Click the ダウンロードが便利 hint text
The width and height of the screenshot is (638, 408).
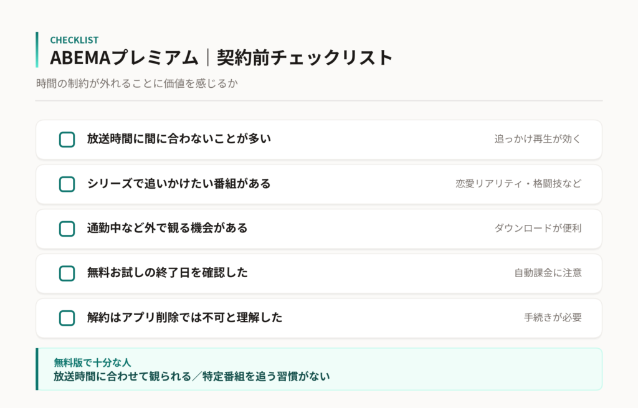tap(538, 228)
